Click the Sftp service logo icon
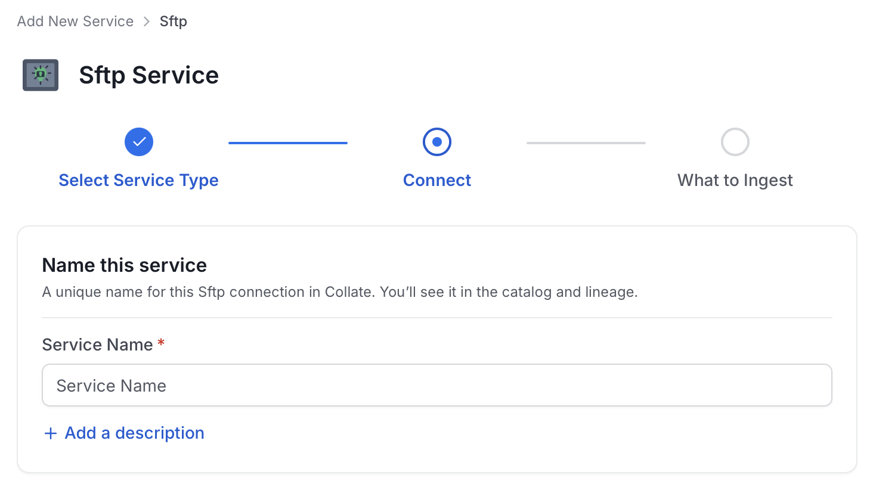The image size is (873, 484). tap(41, 75)
